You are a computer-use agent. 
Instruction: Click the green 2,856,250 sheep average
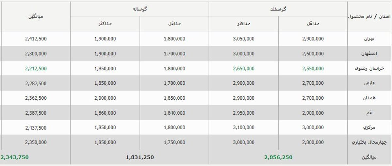point(278,158)
